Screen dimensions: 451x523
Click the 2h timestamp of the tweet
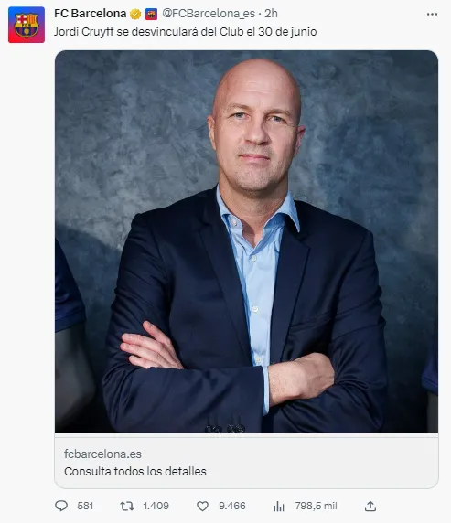[x=271, y=14]
